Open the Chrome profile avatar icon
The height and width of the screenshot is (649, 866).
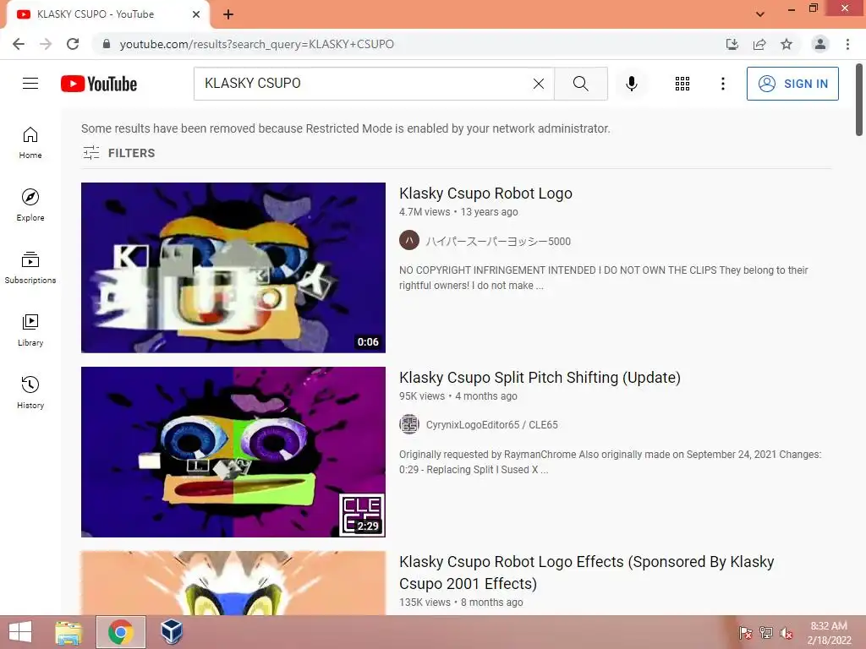(820, 44)
